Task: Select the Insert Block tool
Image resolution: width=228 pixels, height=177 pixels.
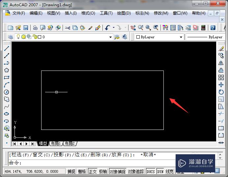Action: [x=7, y=129]
